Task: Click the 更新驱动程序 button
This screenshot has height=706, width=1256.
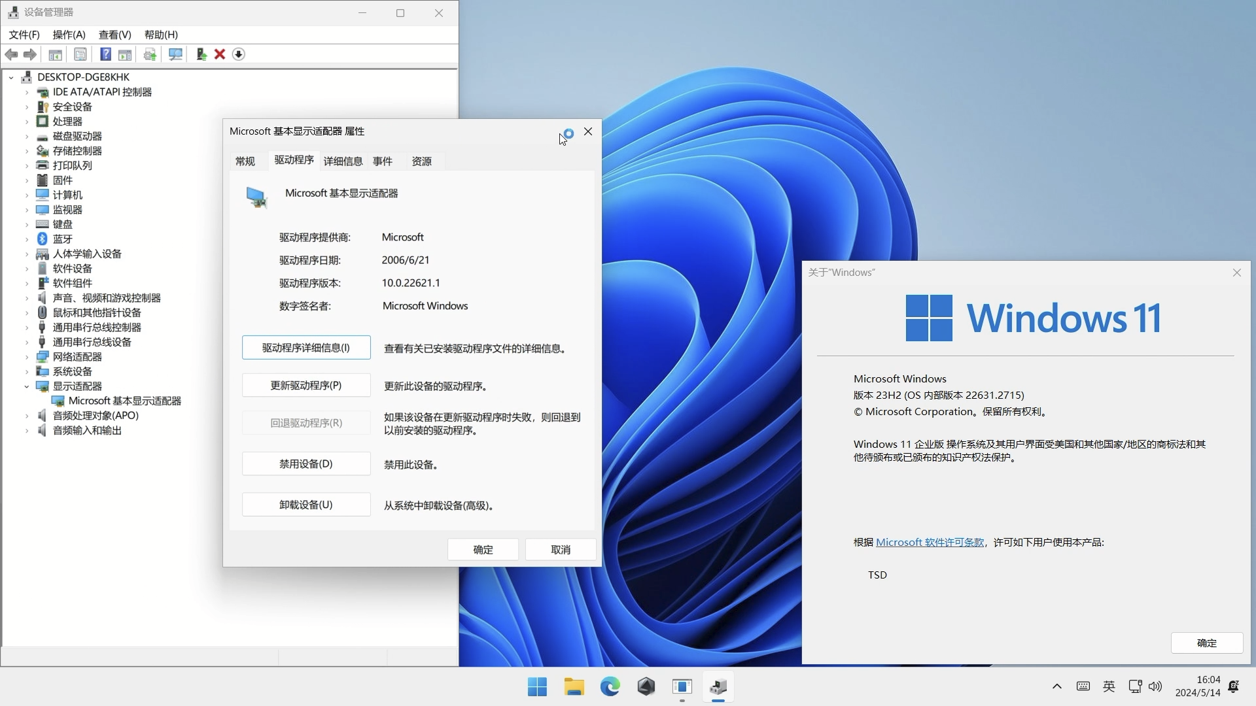Action: tap(305, 385)
